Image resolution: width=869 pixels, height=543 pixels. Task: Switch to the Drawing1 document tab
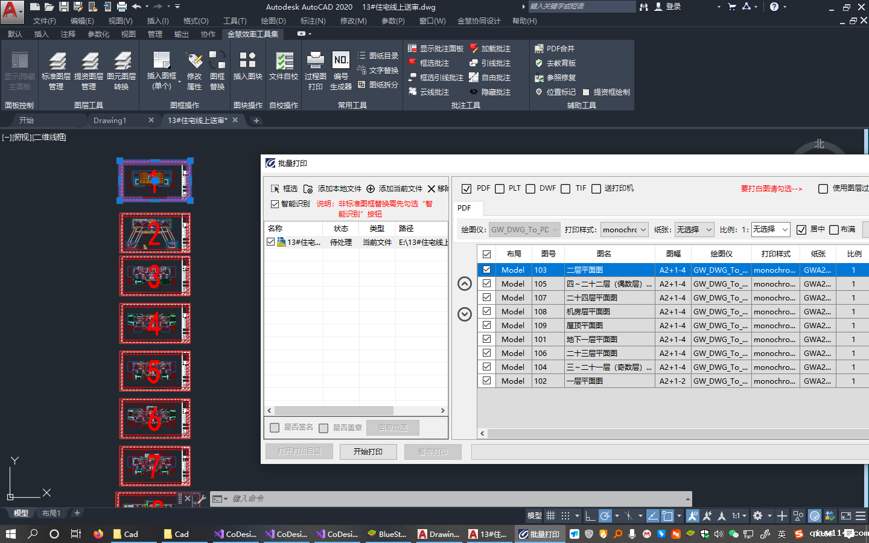110,121
